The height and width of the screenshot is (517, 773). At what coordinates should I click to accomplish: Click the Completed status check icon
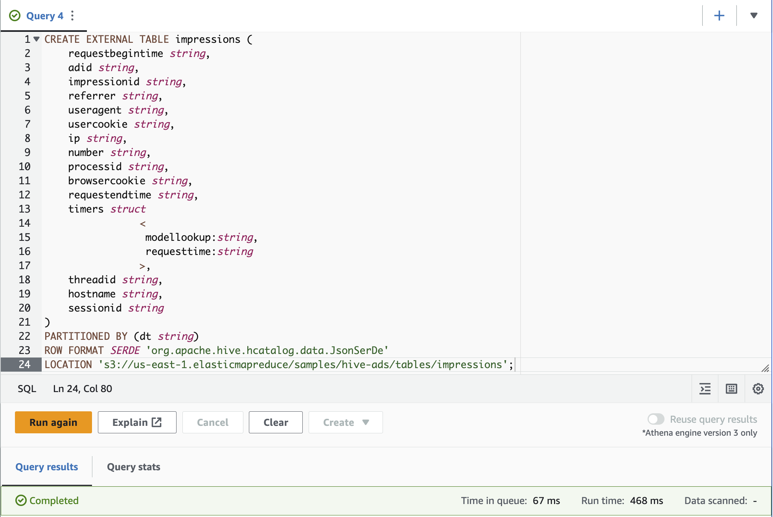pyautogui.click(x=21, y=500)
